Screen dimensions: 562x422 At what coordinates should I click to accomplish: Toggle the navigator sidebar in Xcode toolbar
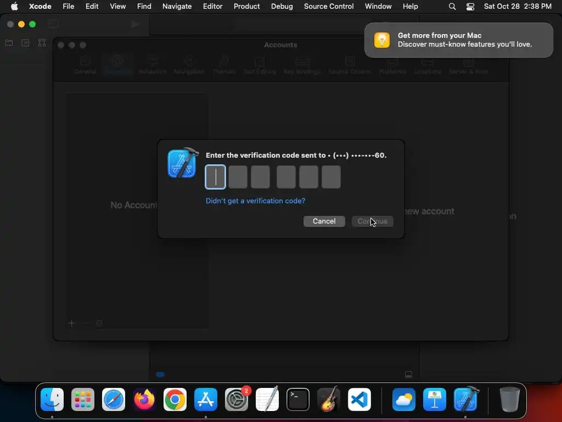pyautogui.click(x=53, y=24)
